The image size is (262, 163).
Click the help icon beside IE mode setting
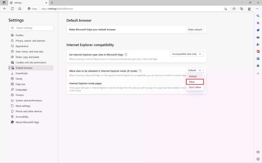pos(140,71)
